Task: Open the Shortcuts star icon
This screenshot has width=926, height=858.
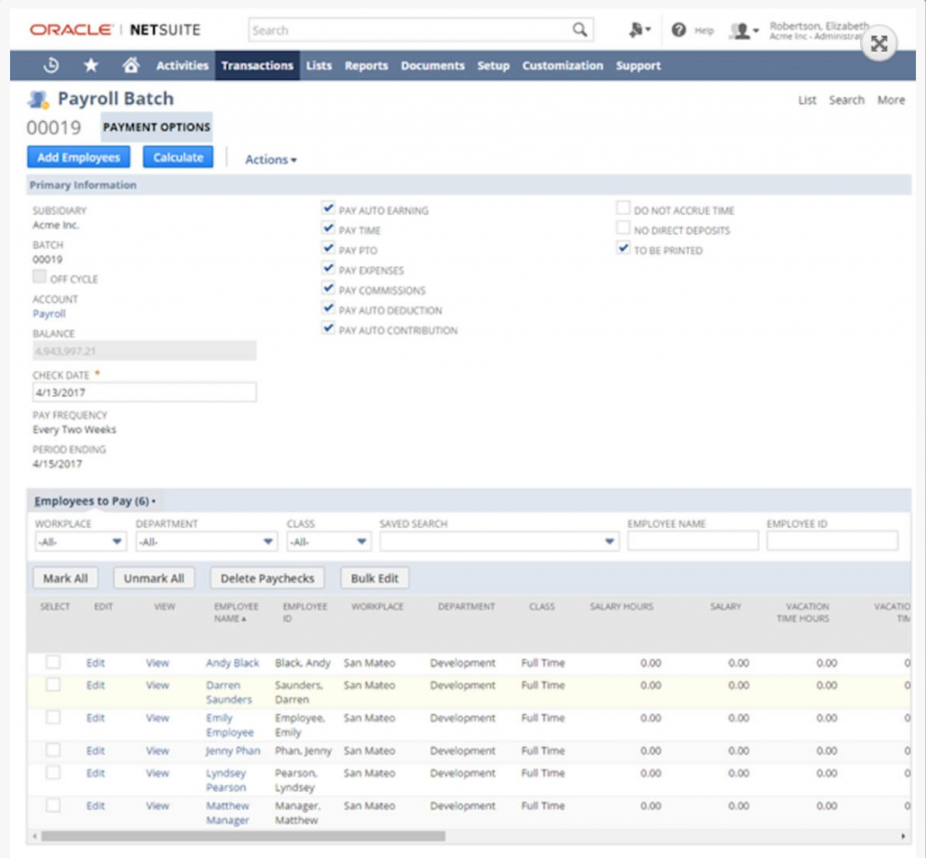Action: pyautogui.click(x=90, y=65)
